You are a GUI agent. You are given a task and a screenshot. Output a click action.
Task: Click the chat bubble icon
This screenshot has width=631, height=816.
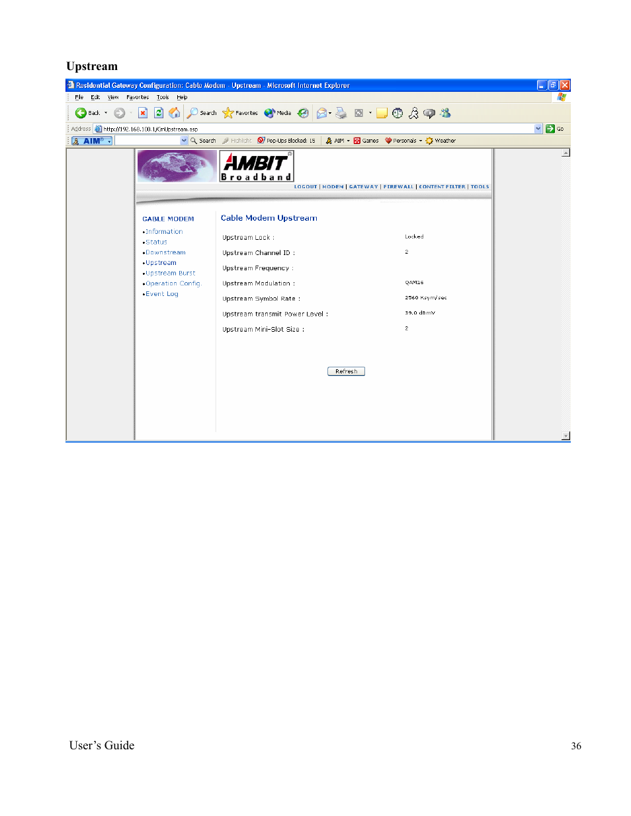coord(429,113)
